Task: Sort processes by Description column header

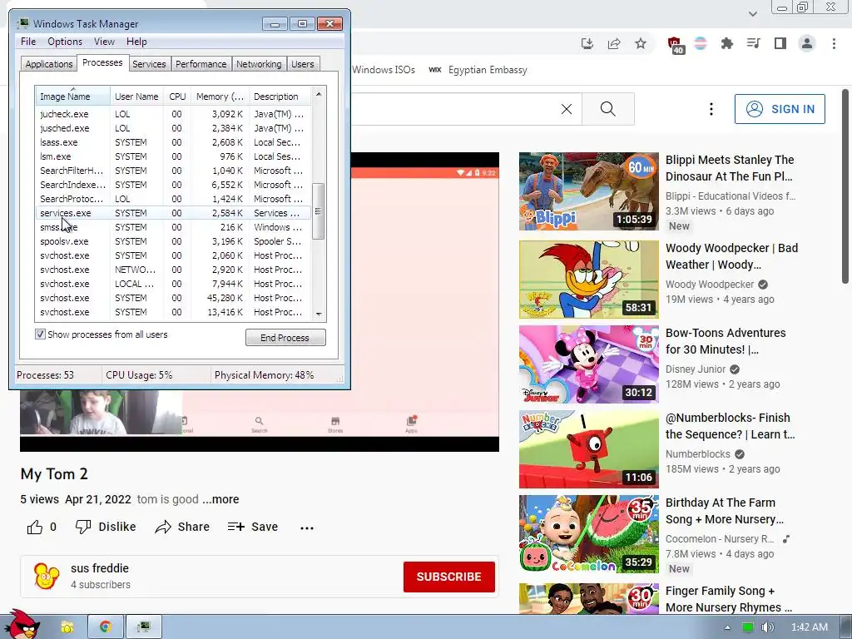Action: coord(280,97)
